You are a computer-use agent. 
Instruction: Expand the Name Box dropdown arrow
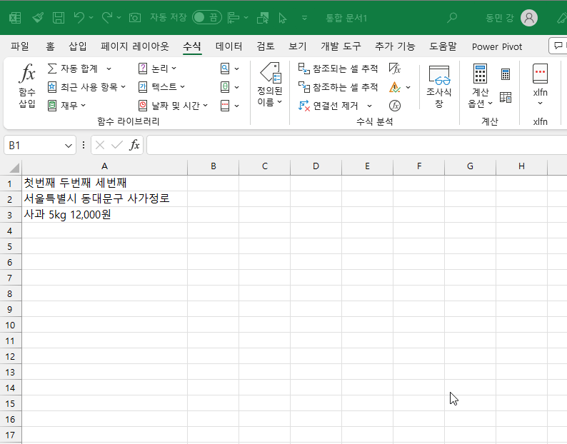click(69, 146)
